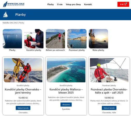Viewport: 131px width, 116px height.
Task: Open the Poznávací plavby category thumbnail
Action: 77,39
